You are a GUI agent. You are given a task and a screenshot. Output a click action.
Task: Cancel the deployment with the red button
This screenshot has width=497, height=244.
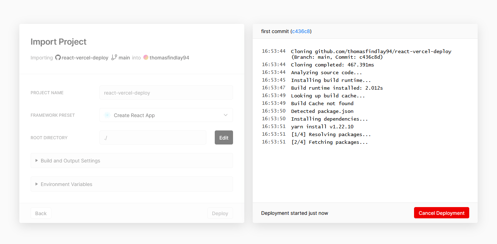pos(441,213)
